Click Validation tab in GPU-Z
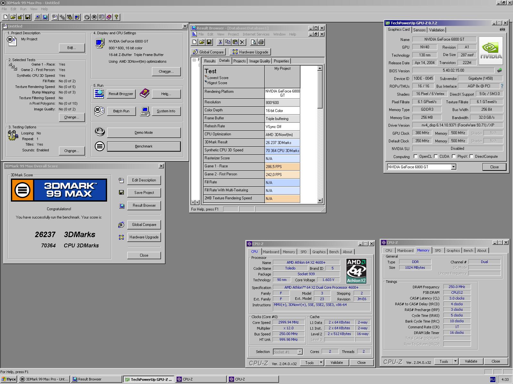 (x=437, y=30)
